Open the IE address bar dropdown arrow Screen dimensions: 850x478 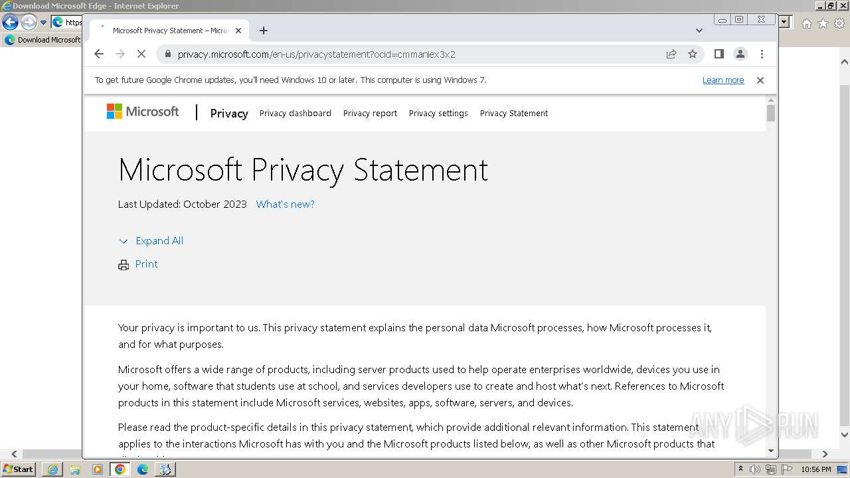coord(785,22)
